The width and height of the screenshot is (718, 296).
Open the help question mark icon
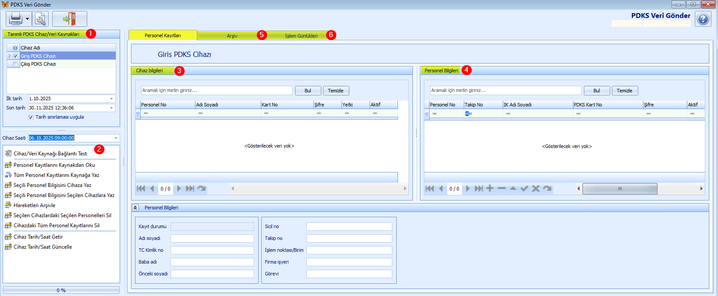[x=703, y=19]
